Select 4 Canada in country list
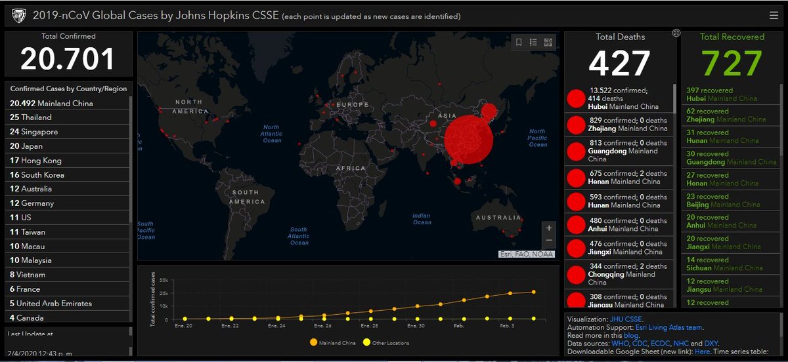This screenshot has height=362, width=788. point(68,317)
